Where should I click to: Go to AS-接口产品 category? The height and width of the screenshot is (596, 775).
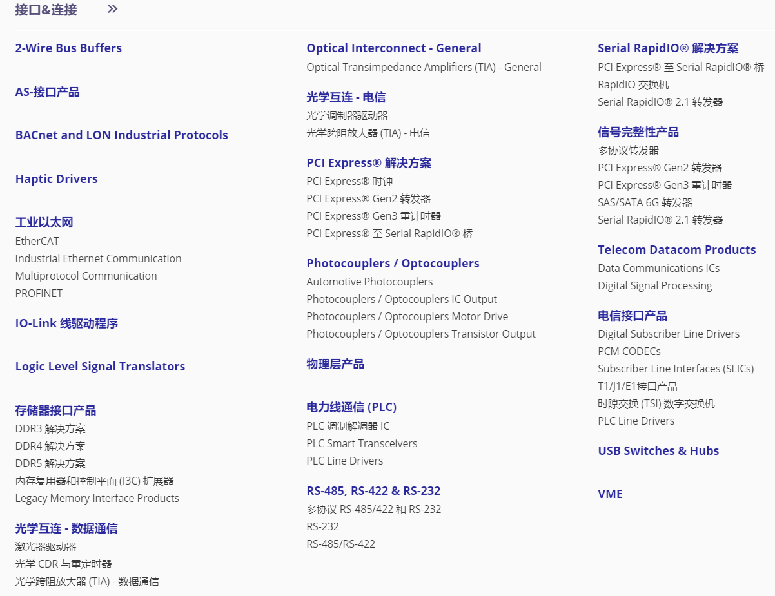pos(48,92)
